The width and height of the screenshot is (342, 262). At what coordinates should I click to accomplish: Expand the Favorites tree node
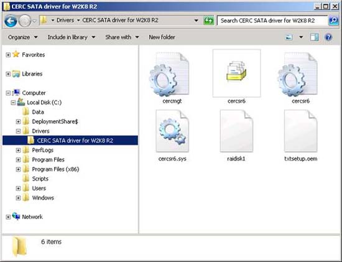point(8,55)
